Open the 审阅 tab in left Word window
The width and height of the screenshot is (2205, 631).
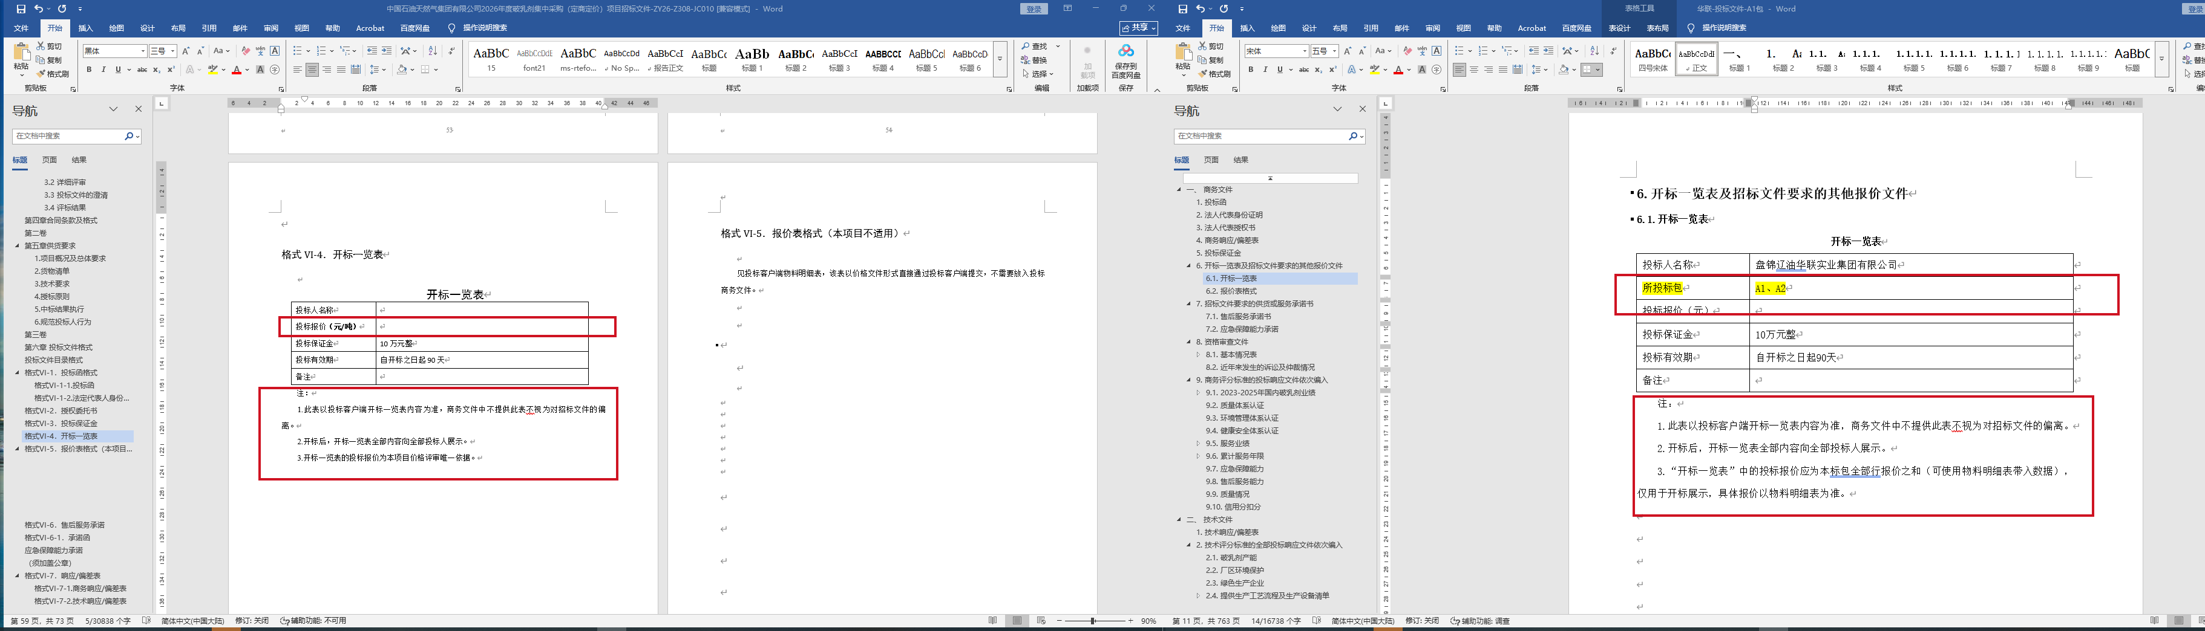(x=270, y=28)
